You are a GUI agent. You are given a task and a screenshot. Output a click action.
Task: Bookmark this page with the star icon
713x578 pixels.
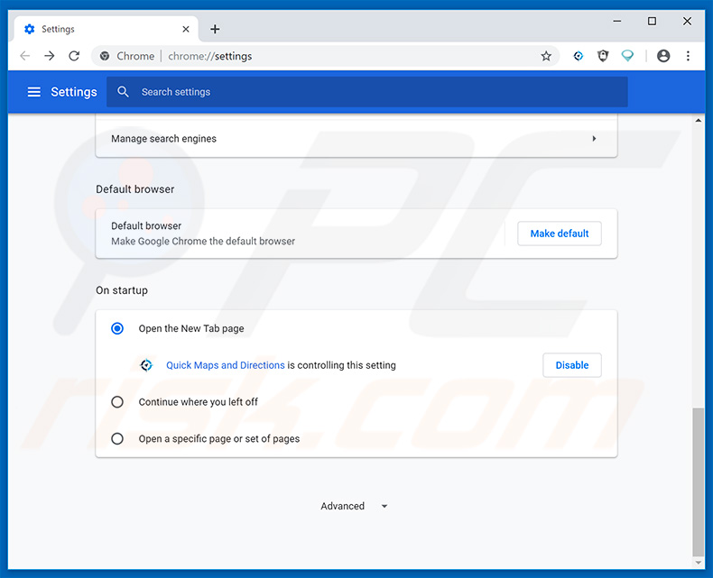tap(546, 56)
